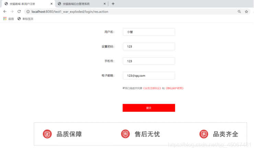The image size is (254, 151).
Task: Click the 用户名 input field
Action: [149, 32]
